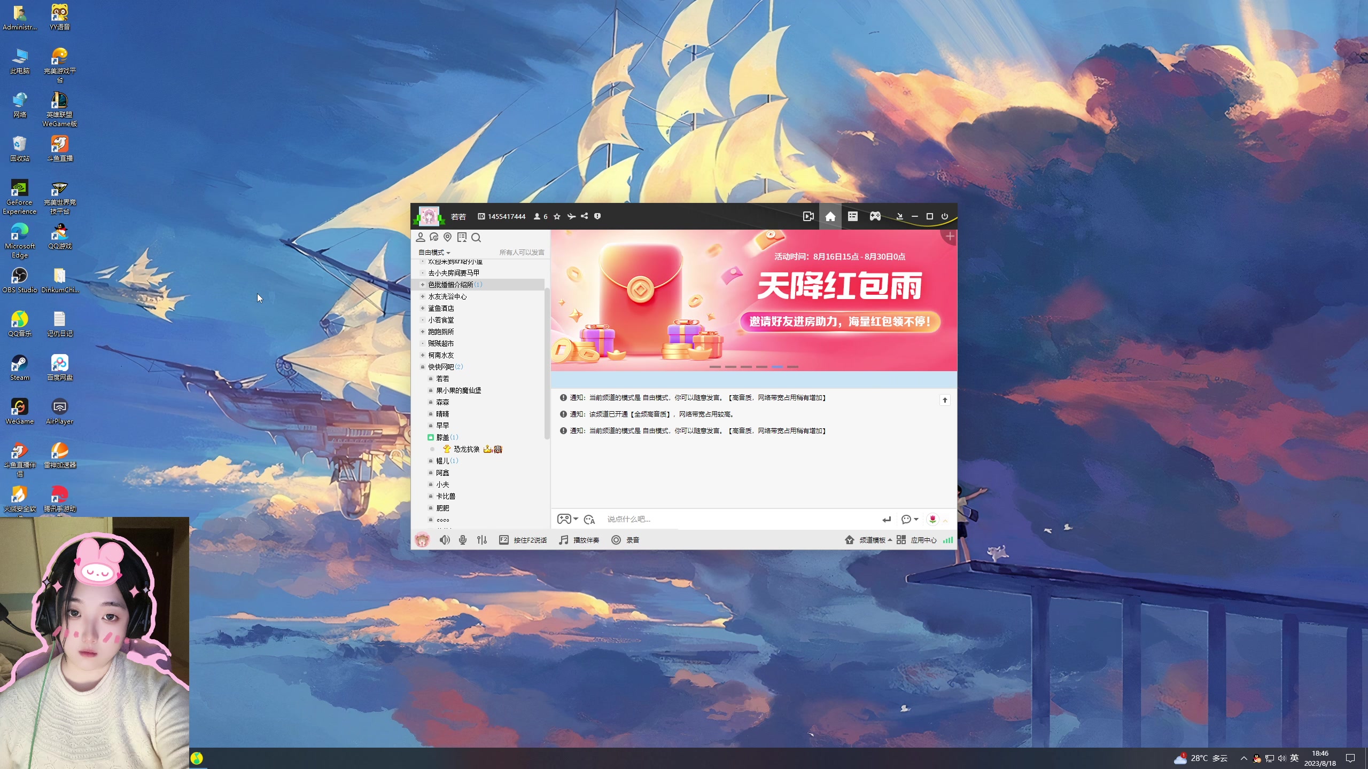Toggle the channel favorite star
This screenshot has height=769, width=1368.
coord(556,216)
